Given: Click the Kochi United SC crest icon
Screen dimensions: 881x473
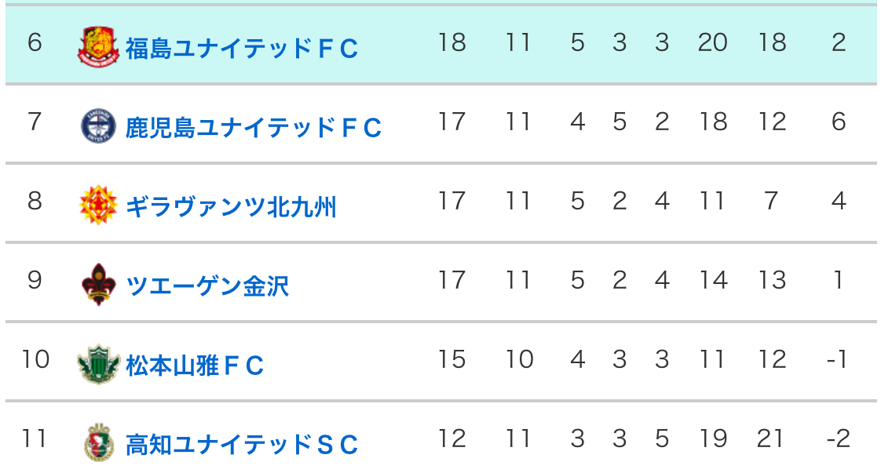Looking at the screenshot, I should coord(98,442).
